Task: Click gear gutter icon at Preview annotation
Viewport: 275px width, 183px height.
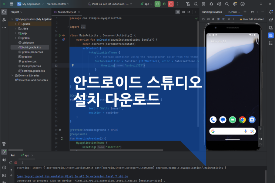Action: tap(60, 130)
